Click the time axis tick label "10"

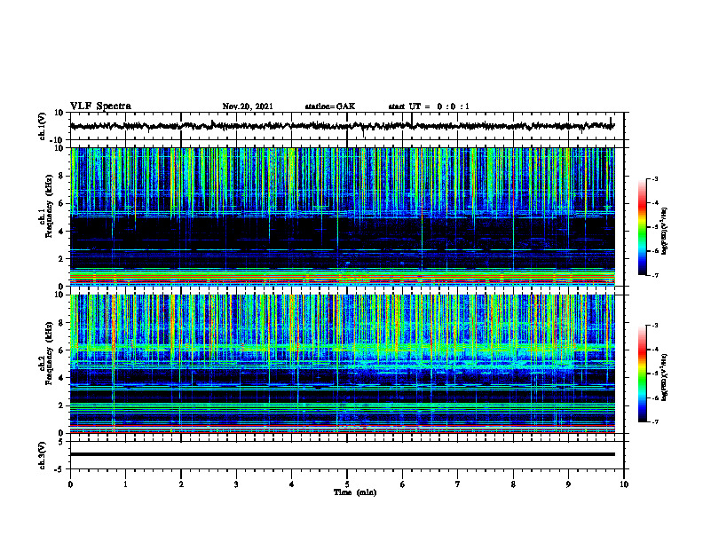pos(624,484)
